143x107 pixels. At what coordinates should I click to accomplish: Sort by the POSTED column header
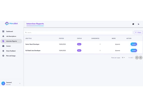point(61,39)
